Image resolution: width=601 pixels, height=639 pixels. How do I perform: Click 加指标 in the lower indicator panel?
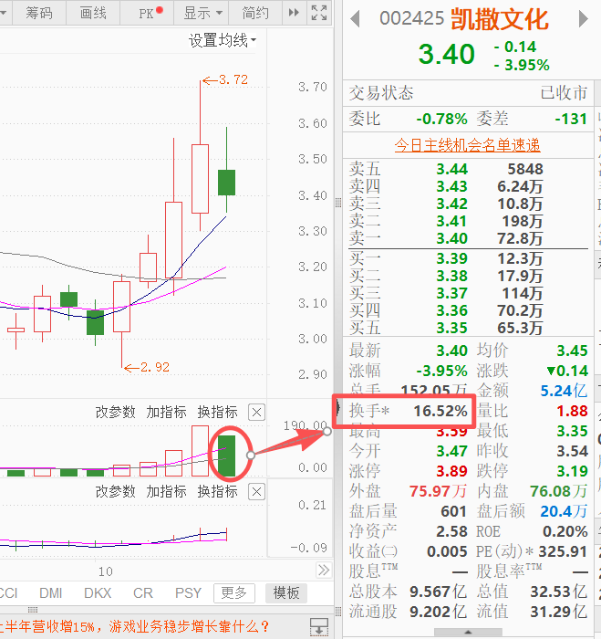click(x=166, y=492)
